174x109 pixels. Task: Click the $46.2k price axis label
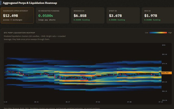(x=165, y=91)
